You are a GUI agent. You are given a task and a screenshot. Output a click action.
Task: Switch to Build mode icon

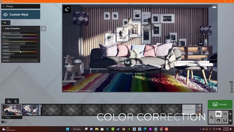pyautogui.click(x=212, y=117)
